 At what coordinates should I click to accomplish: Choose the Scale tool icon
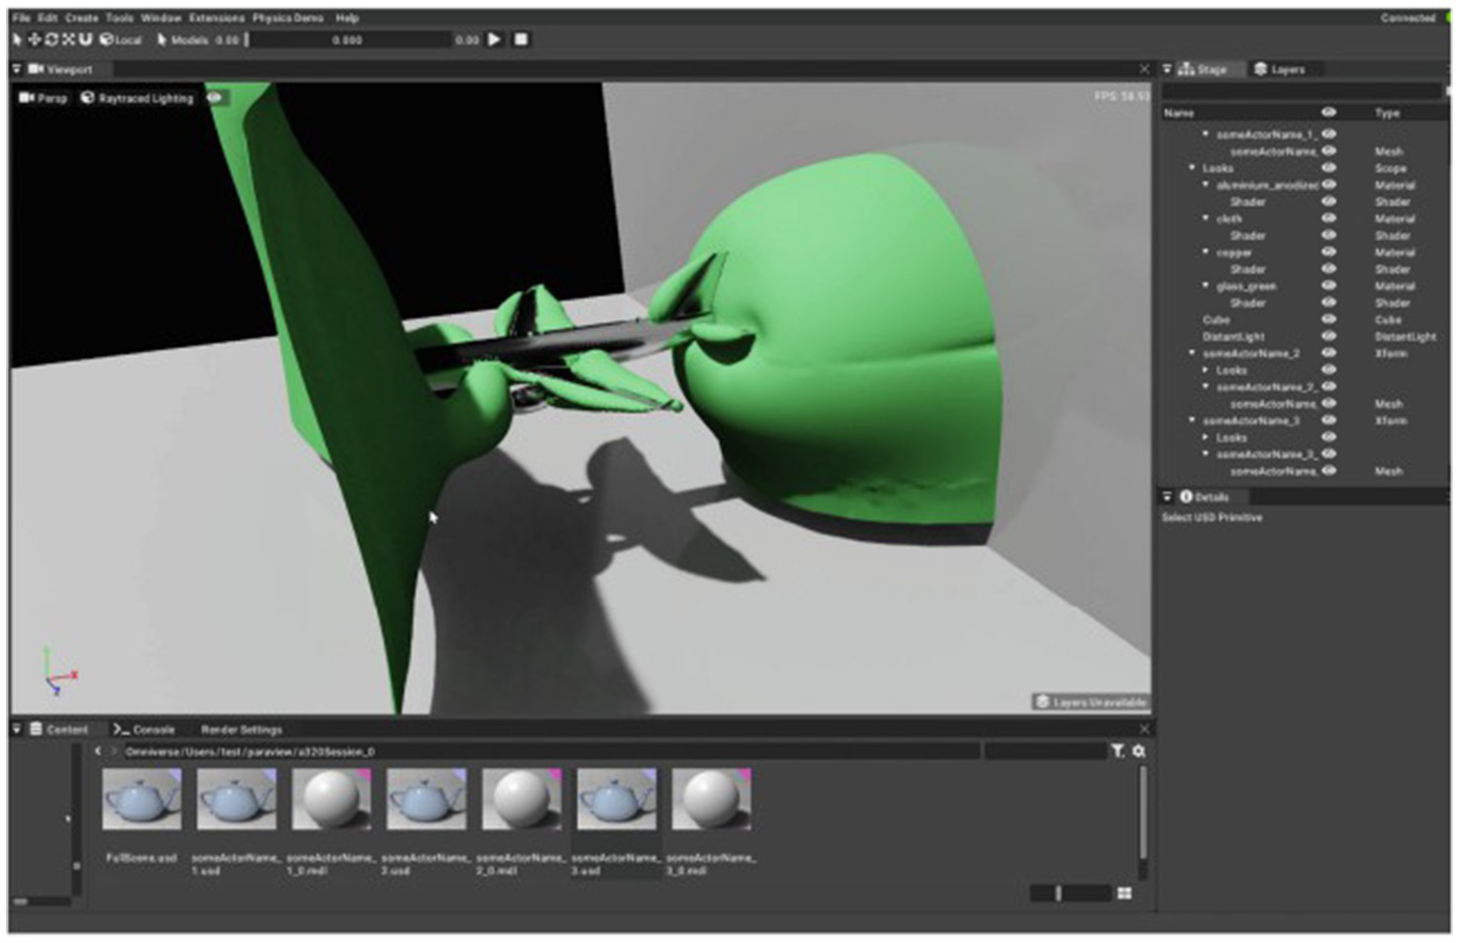tap(68, 39)
